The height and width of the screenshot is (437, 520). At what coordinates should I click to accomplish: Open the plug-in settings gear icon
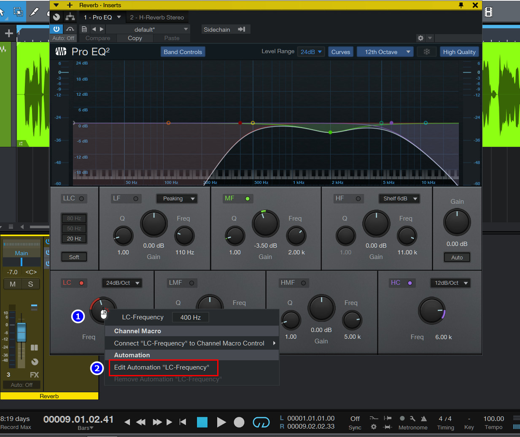click(x=420, y=38)
